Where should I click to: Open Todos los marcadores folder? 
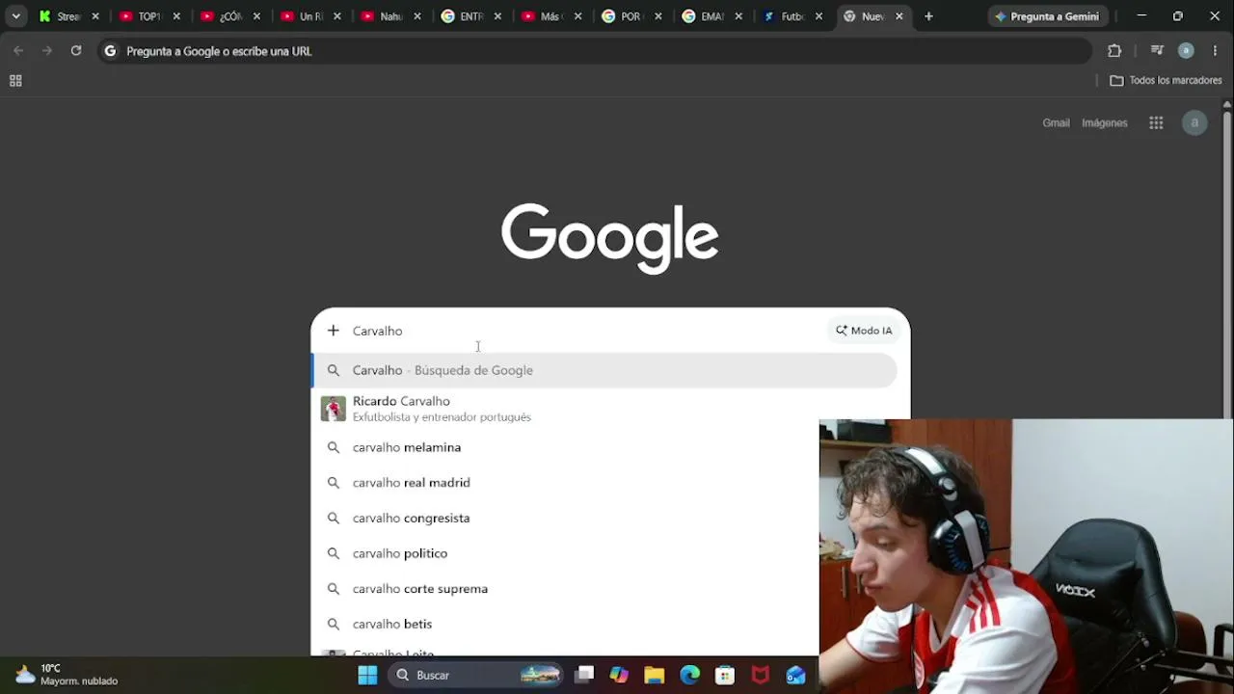[x=1166, y=81]
